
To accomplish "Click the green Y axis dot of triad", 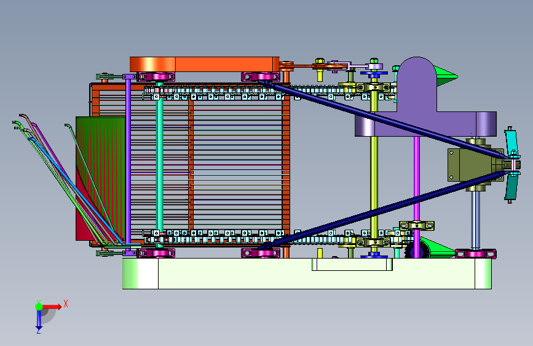I will click(39, 307).
